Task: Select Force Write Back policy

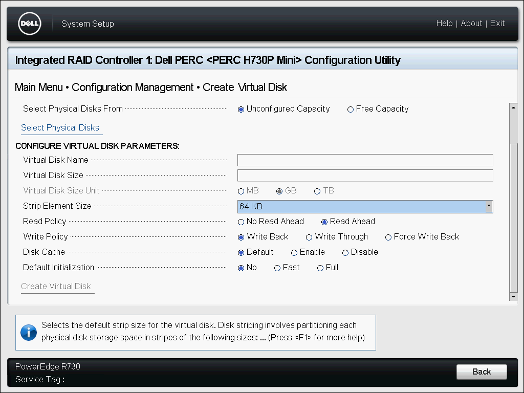Action: (388, 237)
